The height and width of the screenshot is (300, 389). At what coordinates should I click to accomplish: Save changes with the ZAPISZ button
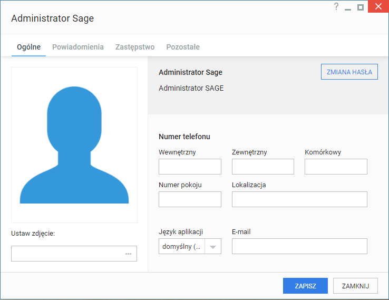pos(305,286)
